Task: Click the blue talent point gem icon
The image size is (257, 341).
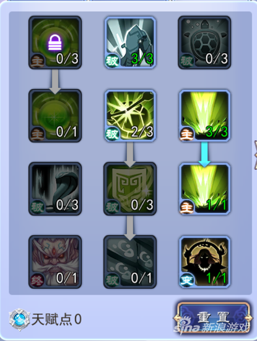Action: click(x=20, y=319)
